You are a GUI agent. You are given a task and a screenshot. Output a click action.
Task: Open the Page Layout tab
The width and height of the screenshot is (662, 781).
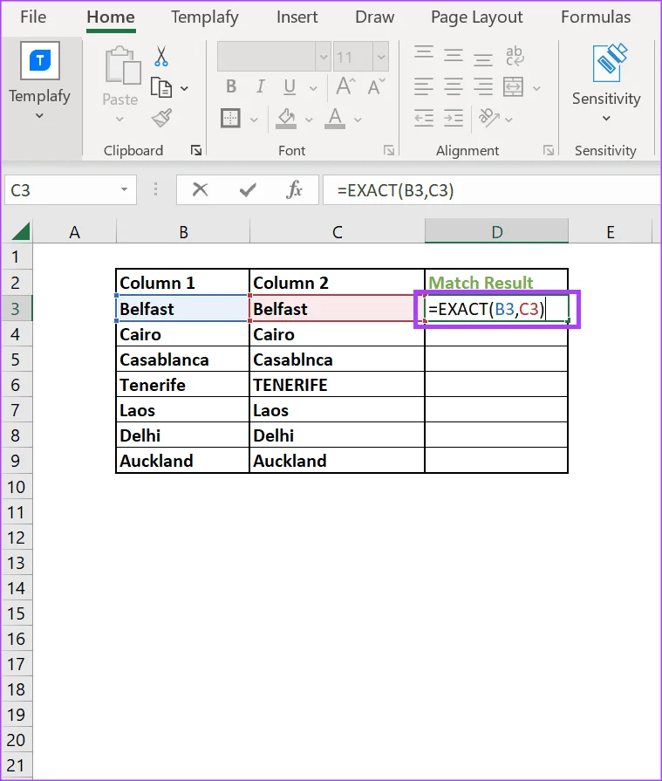tap(477, 17)
